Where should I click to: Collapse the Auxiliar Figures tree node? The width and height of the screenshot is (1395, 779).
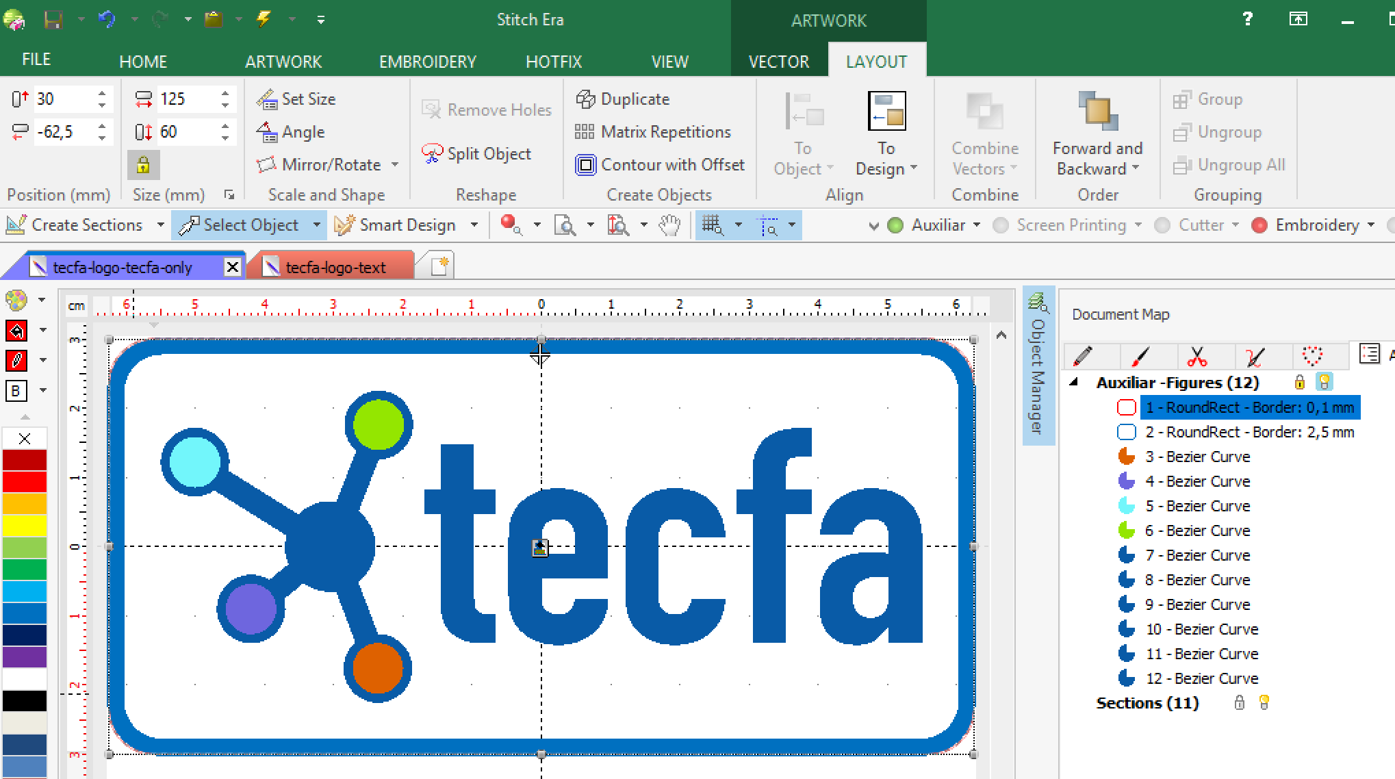pos(1074,382)
